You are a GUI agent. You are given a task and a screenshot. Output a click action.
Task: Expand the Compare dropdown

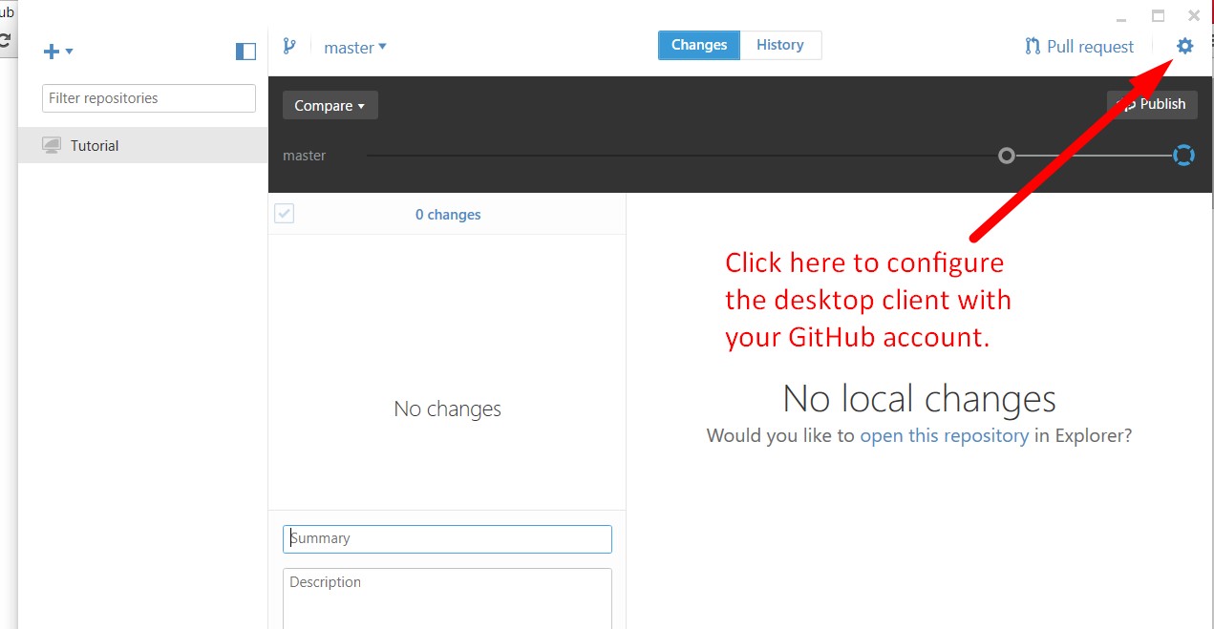pyautogui.click(x=330, y=105)
